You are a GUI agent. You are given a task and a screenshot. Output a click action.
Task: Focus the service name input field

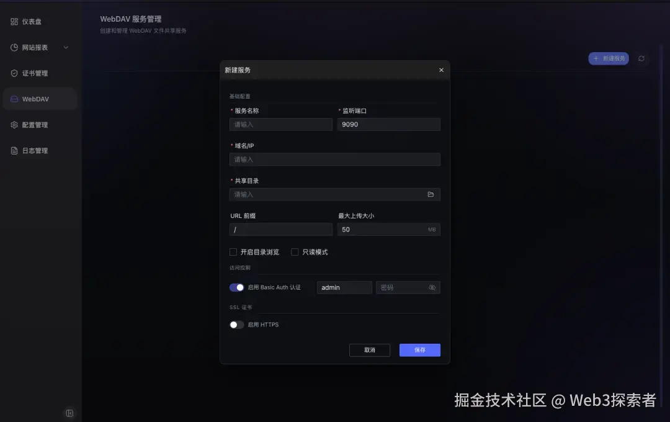281,124
